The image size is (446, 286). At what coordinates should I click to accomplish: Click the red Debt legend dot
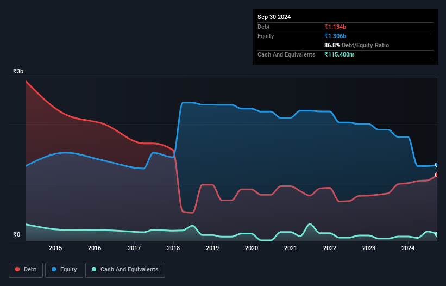pyautogui.click(x=17, y=269)
